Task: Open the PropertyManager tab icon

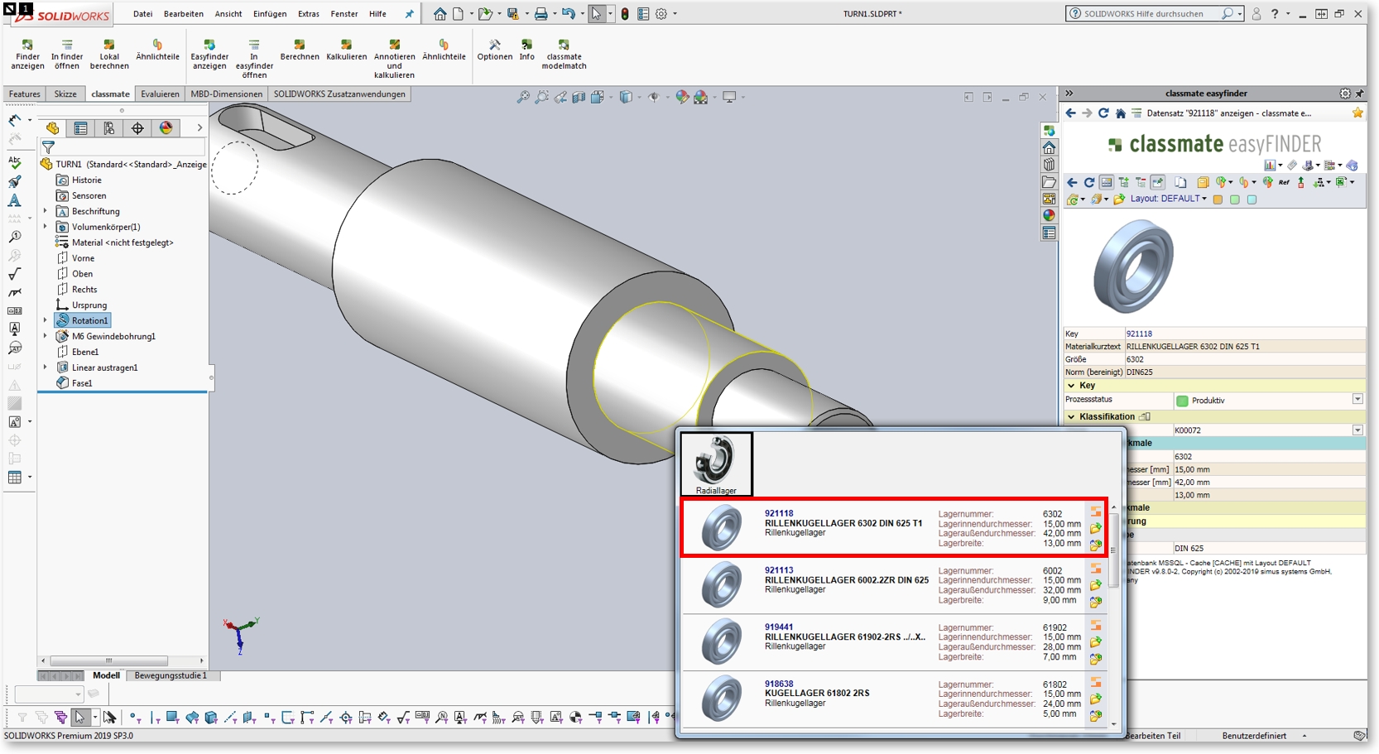Action: pyautogui.click(x=80, y=128)
